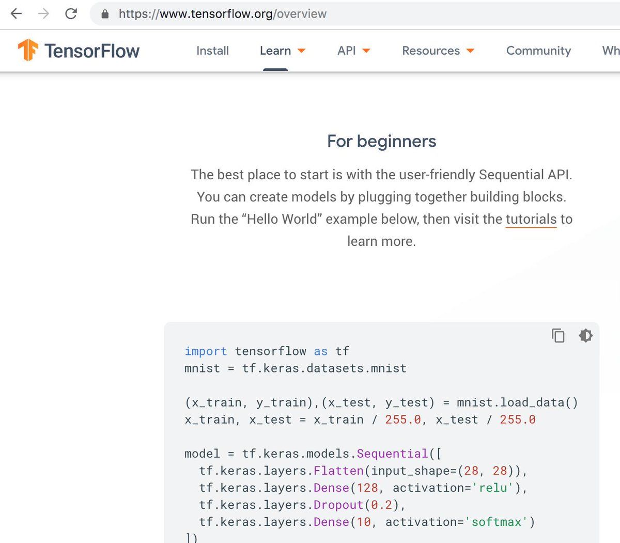Open the Community page
This screenshot has width=620, height=543.
coord(538,51)
